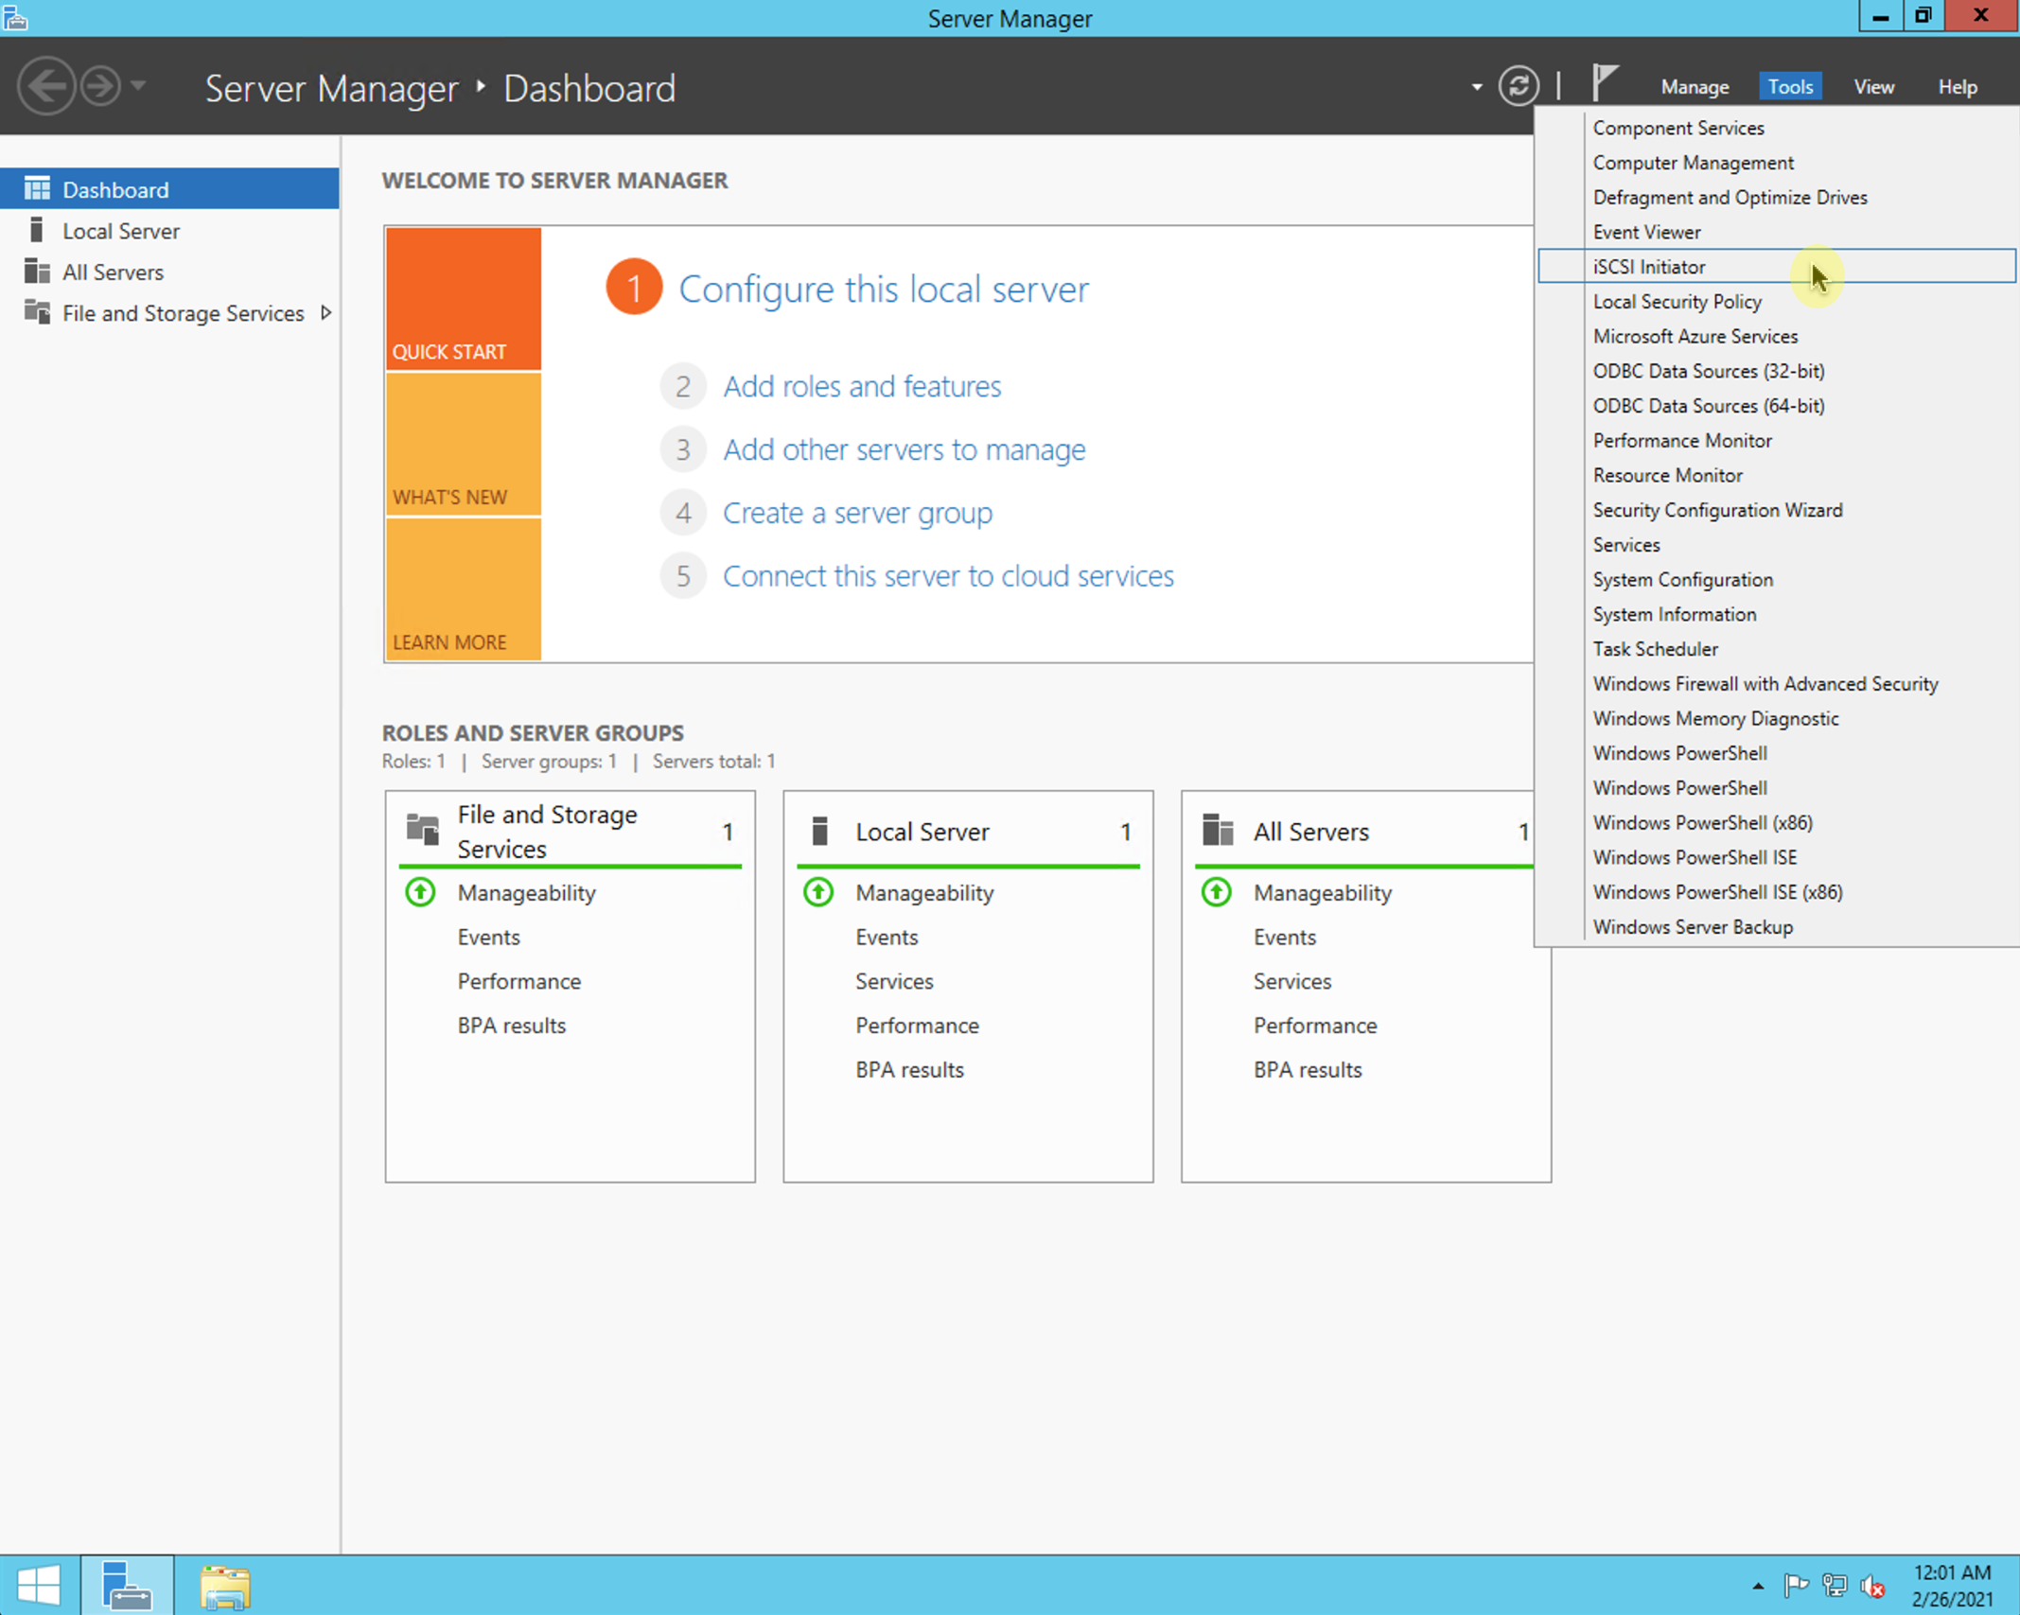This screenshot has width=2020, height=1615.
Task: Open the Start button on the taskbar
Action: pyautogui.click(x=39, y=1585)
